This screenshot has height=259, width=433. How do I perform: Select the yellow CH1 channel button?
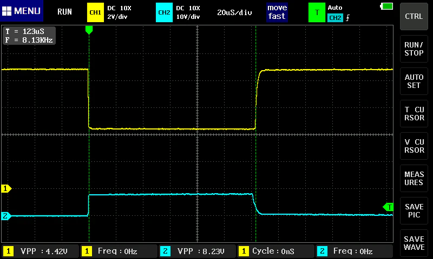tap(95, 12)
